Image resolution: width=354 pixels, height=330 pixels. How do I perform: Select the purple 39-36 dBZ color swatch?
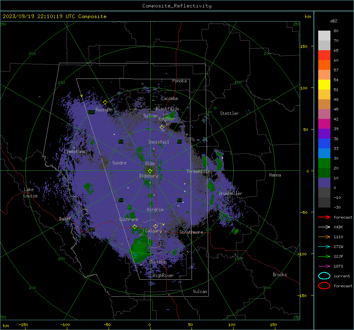324,134
